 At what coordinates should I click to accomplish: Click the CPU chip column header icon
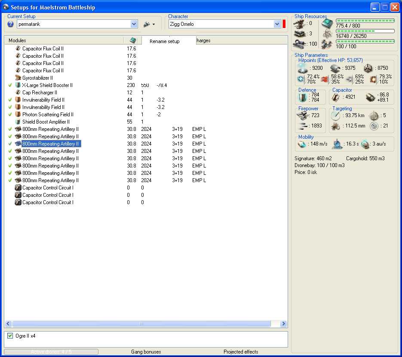pyautogui.click(x=133, y=40)
